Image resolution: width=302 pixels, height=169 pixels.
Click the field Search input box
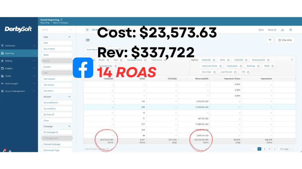(x=57, y=30)
